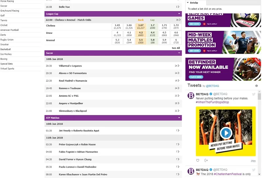
Task: Select Snooker in sports menu
Action: coord(5,44)
